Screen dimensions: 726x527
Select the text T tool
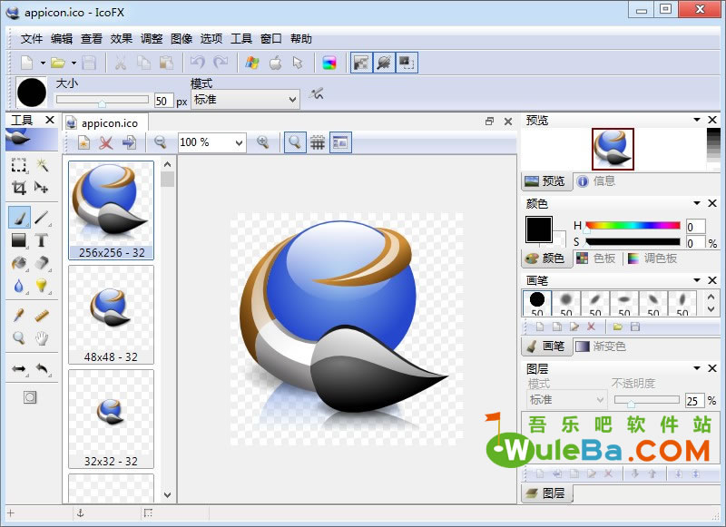[42, 240]
